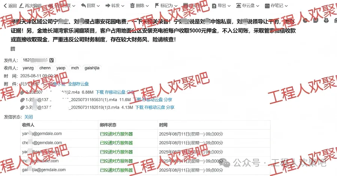Viewport: 337px width, 176px height.
Task: Select the chenn recipient chip
Action: [x=45, y=68]
